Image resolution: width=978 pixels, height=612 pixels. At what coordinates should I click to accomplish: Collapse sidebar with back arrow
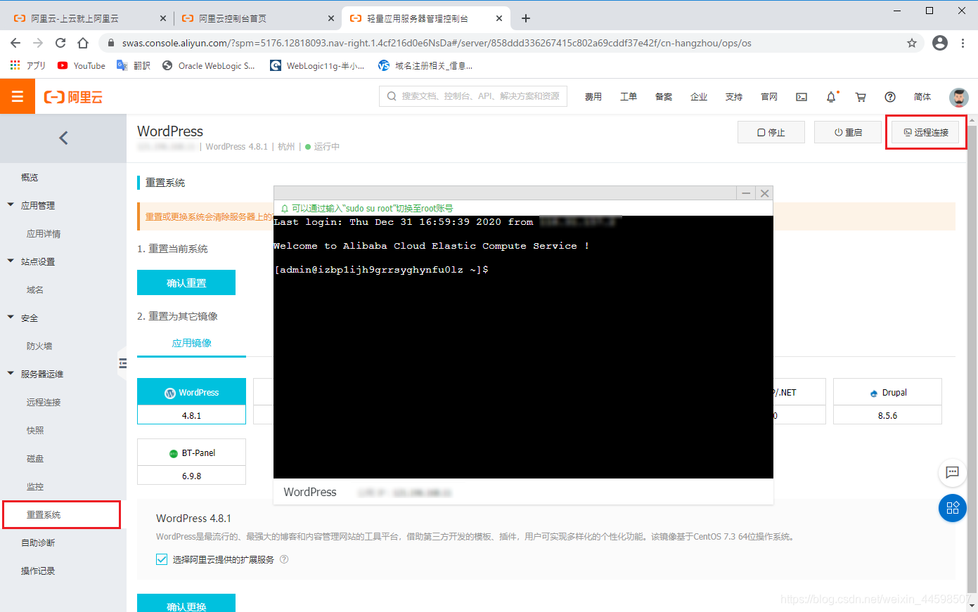tap(63, 138)
